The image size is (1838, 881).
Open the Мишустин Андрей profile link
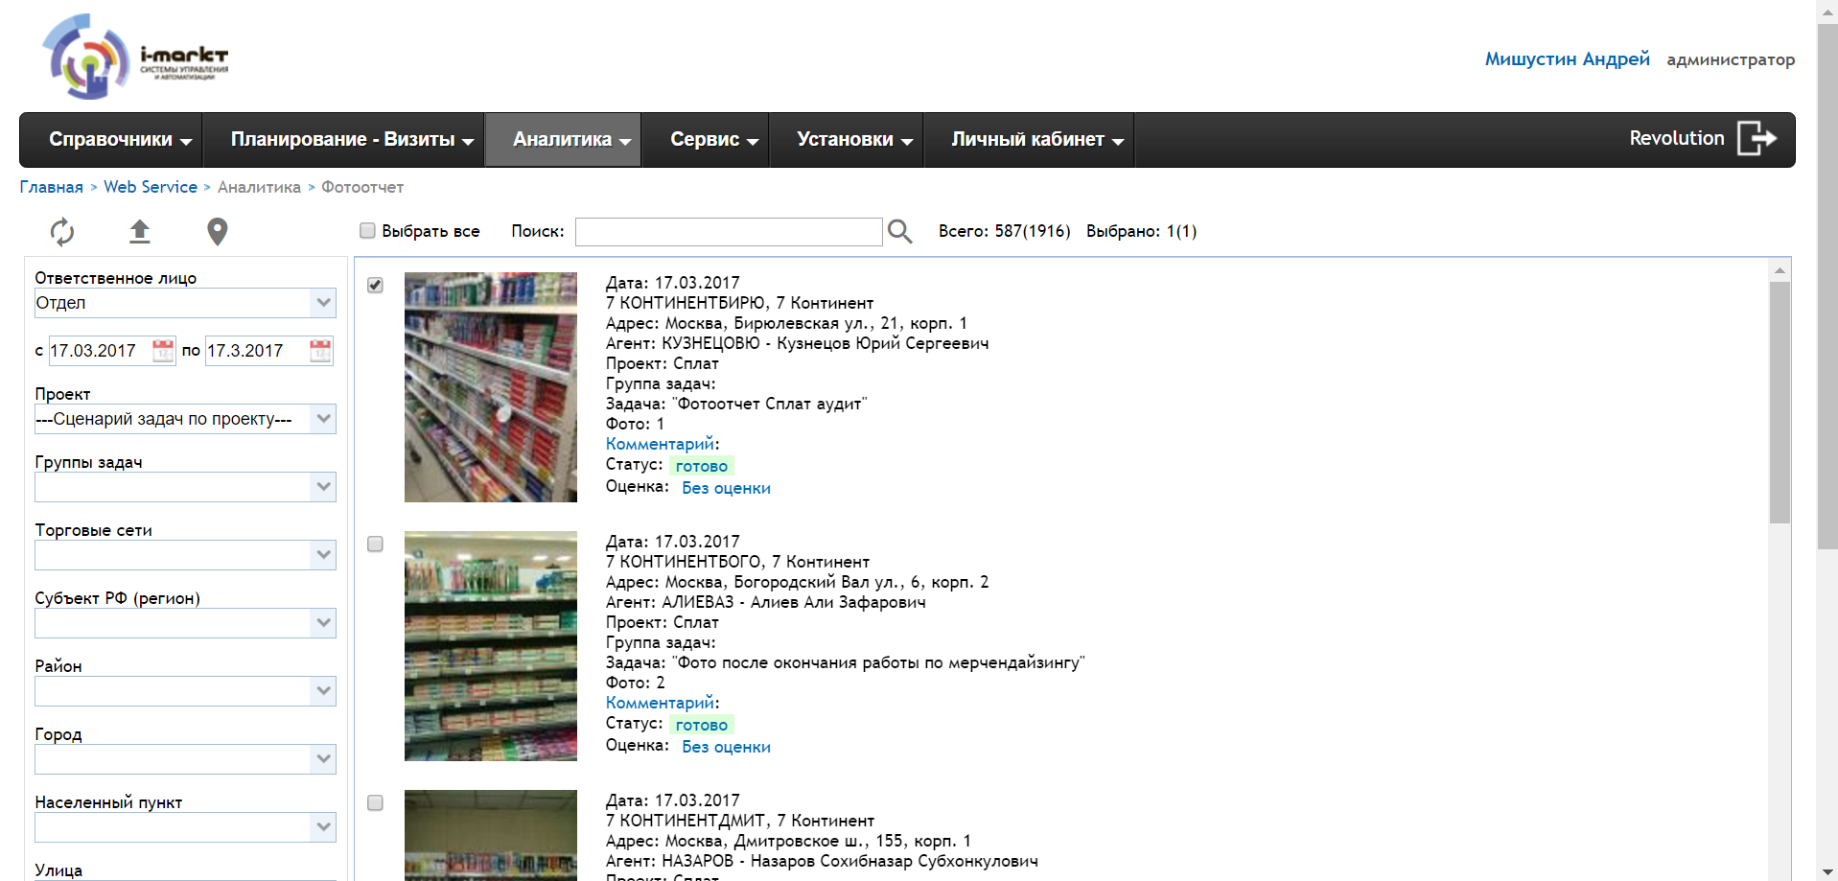(1568, 59)
